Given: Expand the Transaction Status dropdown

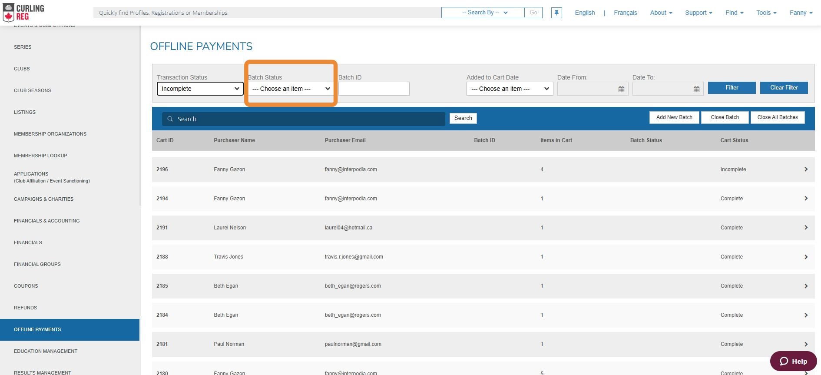Looking at the screenshot, I should 200,89.
